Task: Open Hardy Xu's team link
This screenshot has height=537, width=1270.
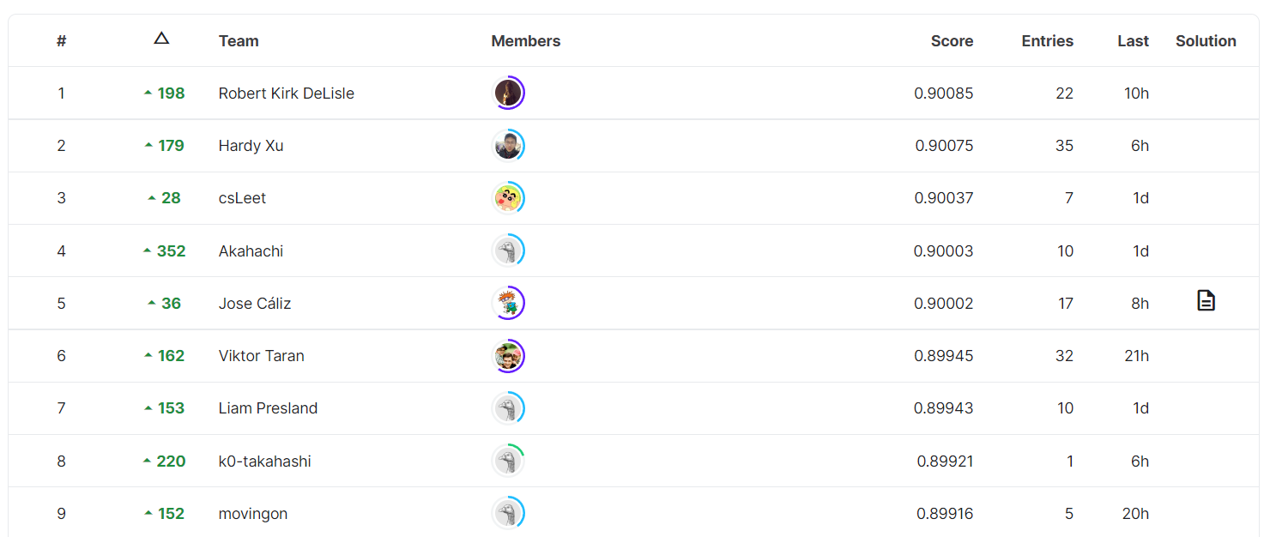Action: 251,145
